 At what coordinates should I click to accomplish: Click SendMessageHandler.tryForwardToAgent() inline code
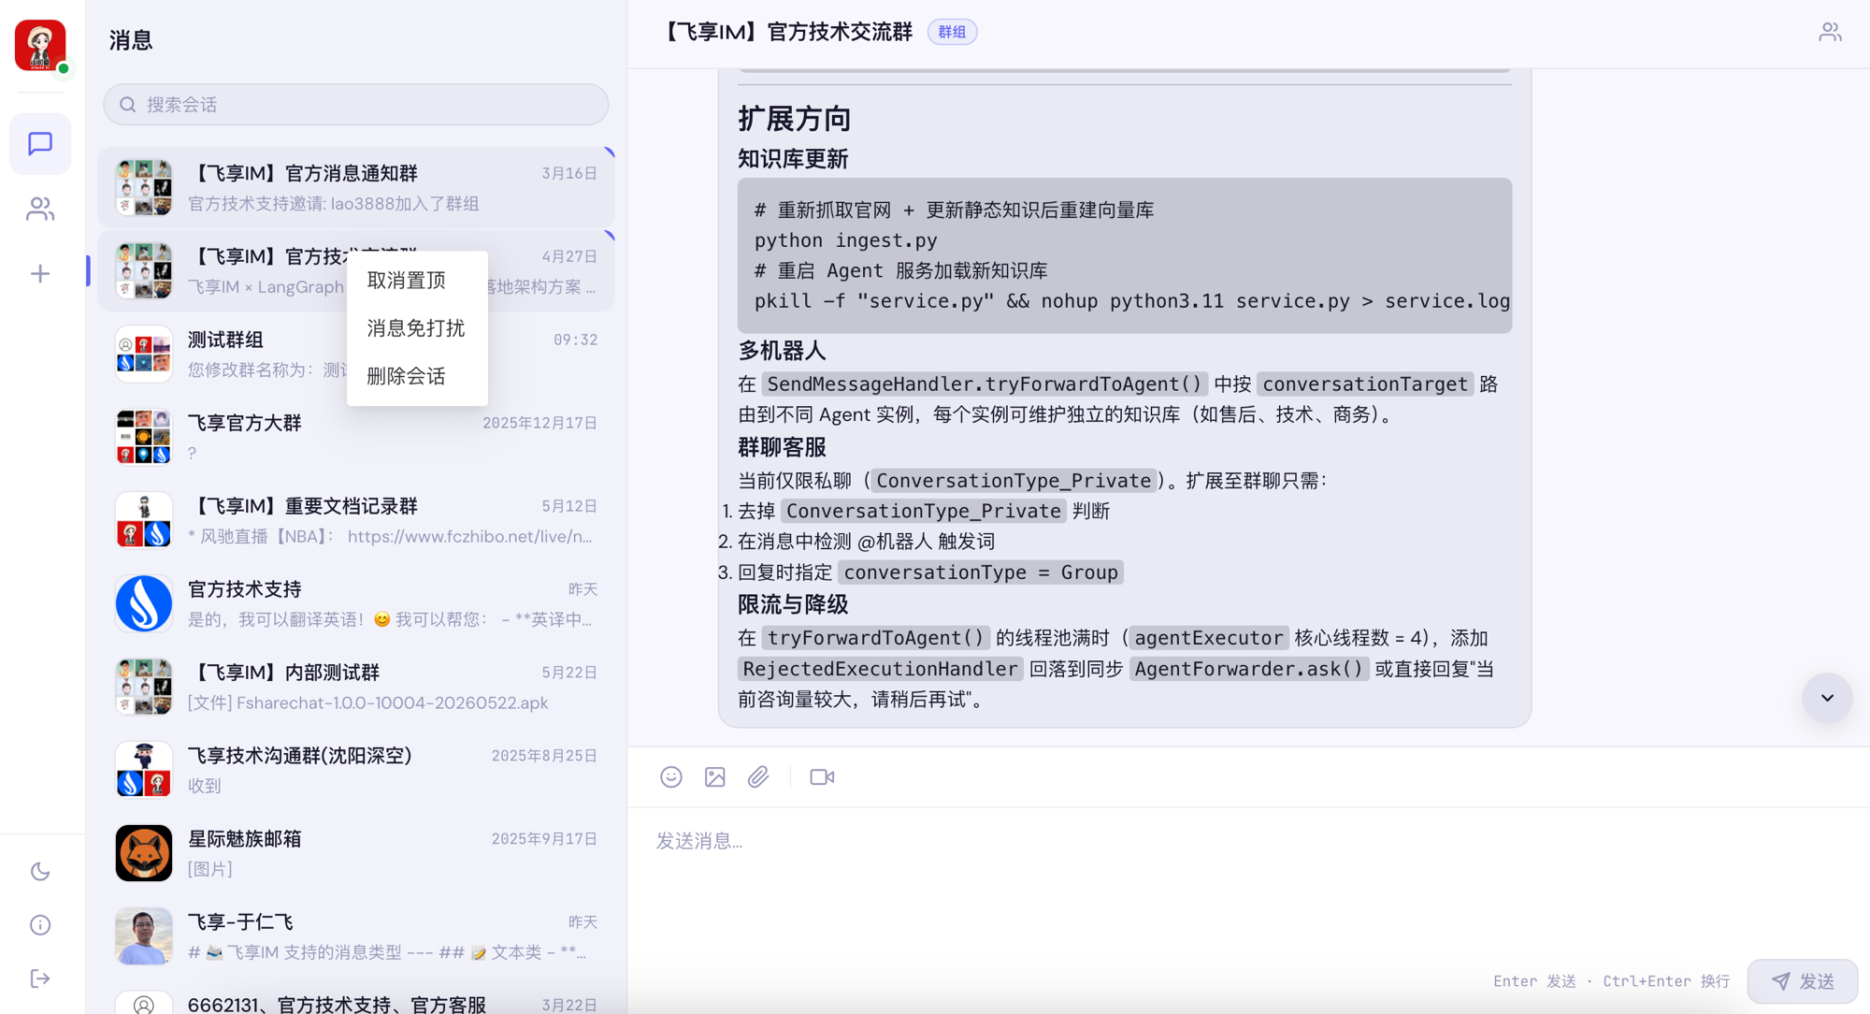coord(984,384)
